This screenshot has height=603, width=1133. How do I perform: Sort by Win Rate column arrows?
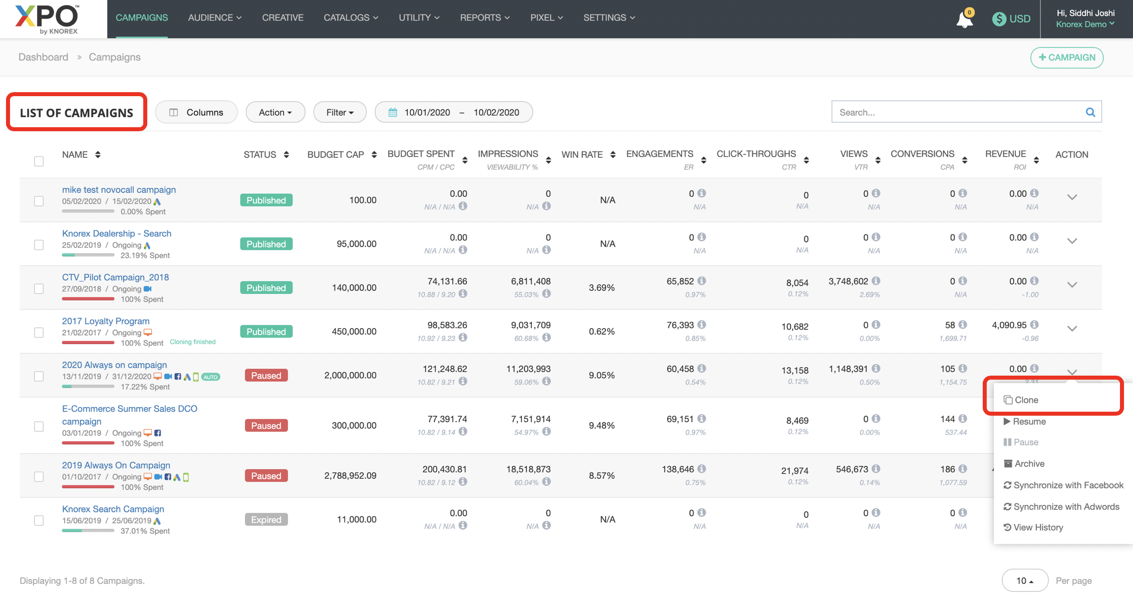tap(613, 155)
